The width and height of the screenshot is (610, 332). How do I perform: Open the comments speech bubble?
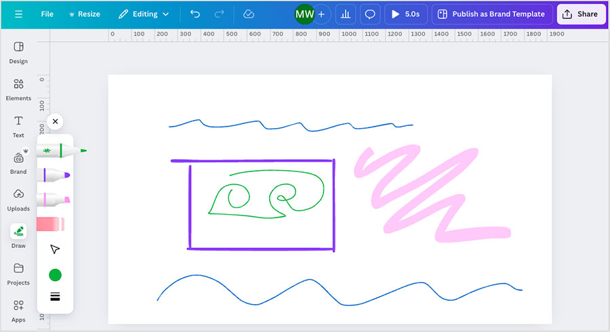click(370, 14)
